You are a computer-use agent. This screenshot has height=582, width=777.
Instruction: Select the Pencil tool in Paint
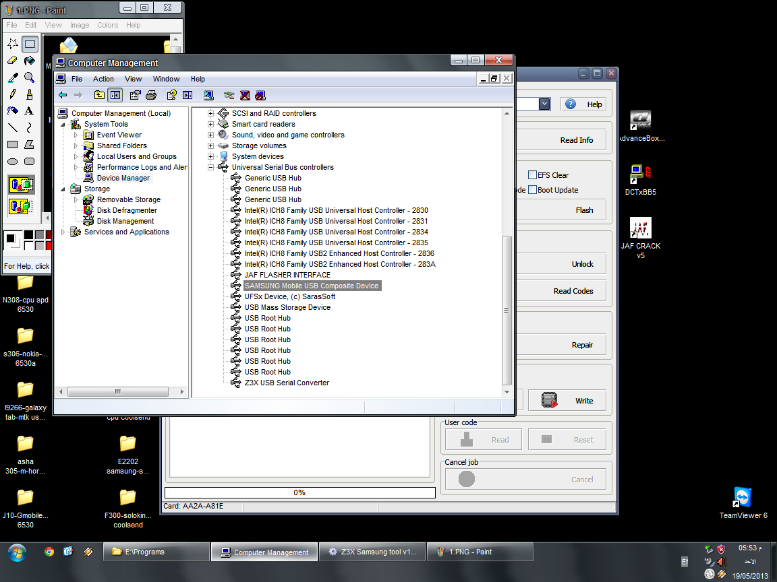(x=13, y=94)
